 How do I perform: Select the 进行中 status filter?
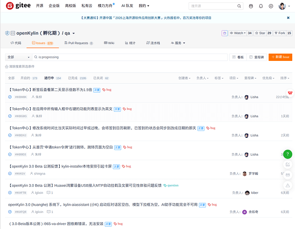coord(53,78)
